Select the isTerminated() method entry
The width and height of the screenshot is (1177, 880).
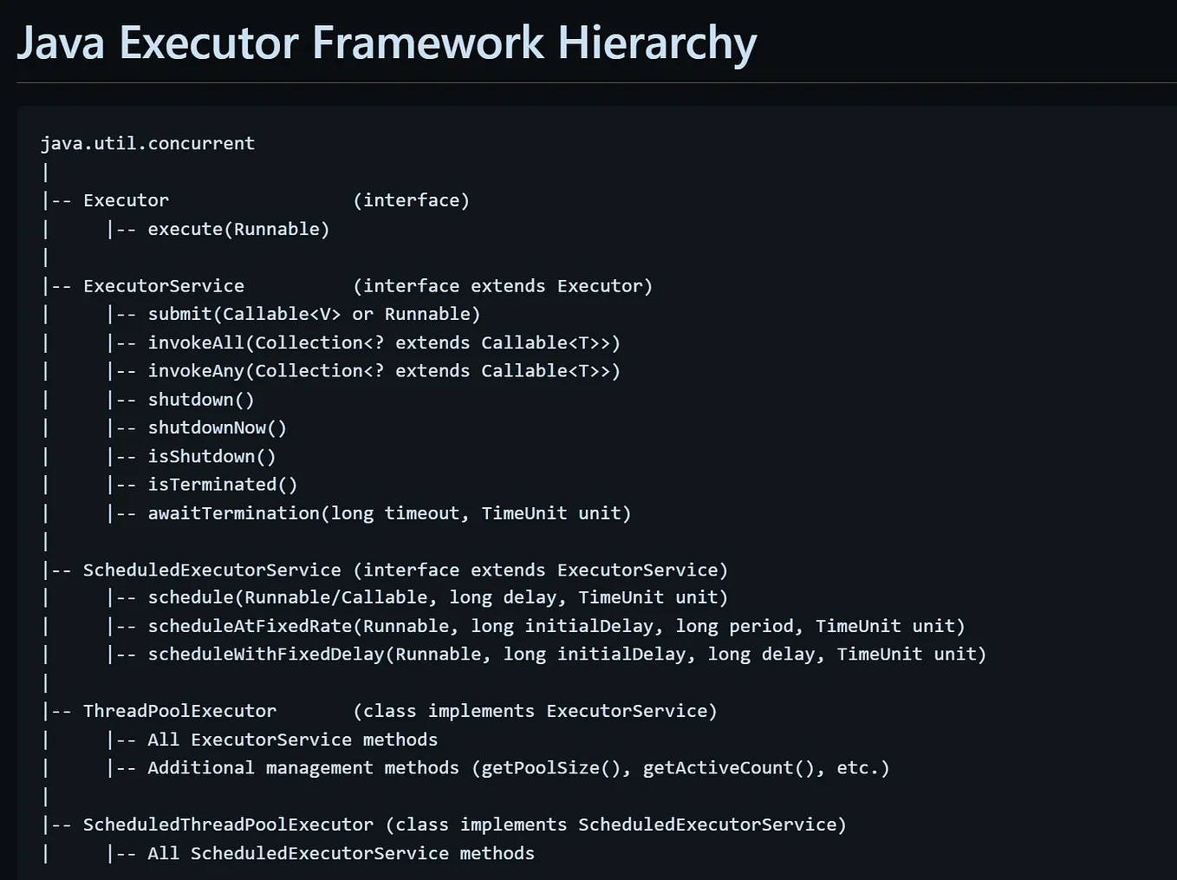pyautogui.click(x=222, y=484)
